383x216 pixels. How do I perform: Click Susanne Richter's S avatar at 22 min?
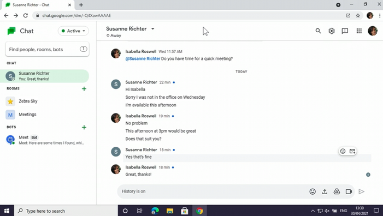(116, 85)
